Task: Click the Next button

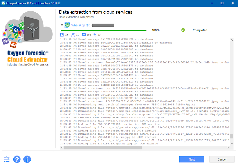Action: (192, 159)
